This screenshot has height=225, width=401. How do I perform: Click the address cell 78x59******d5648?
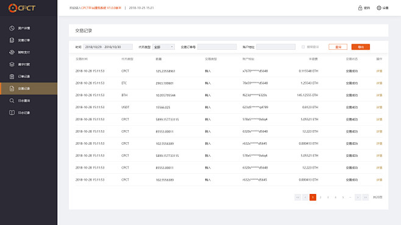pos(255,83)
